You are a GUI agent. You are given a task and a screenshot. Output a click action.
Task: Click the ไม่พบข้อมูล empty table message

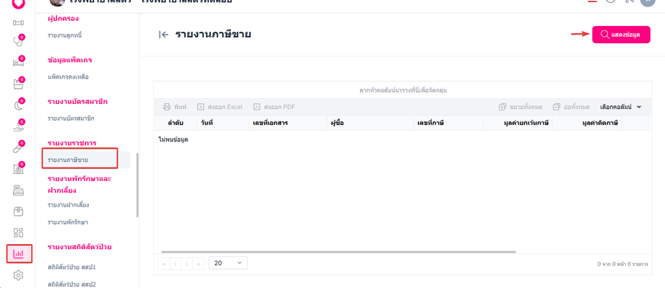tap(173, 139)
